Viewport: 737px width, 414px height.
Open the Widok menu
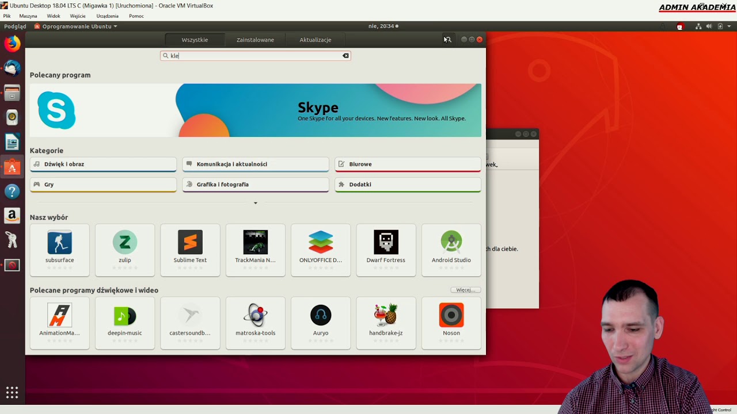[x=54, y=16]
